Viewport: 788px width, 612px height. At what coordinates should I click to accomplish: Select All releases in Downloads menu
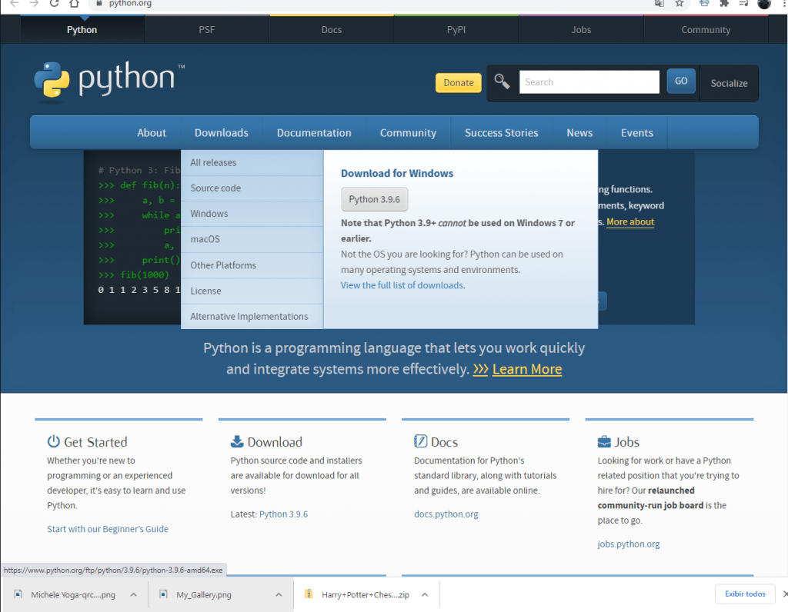click(x=252, y=163)
